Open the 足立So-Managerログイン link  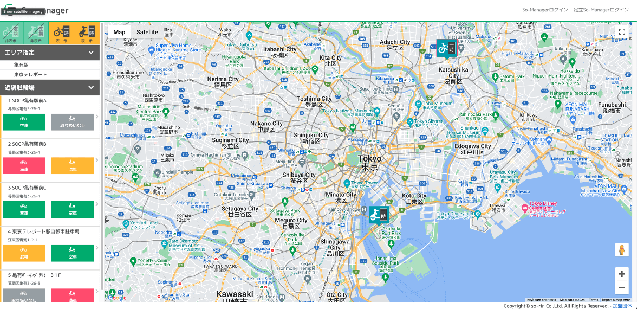click(601, 10)
